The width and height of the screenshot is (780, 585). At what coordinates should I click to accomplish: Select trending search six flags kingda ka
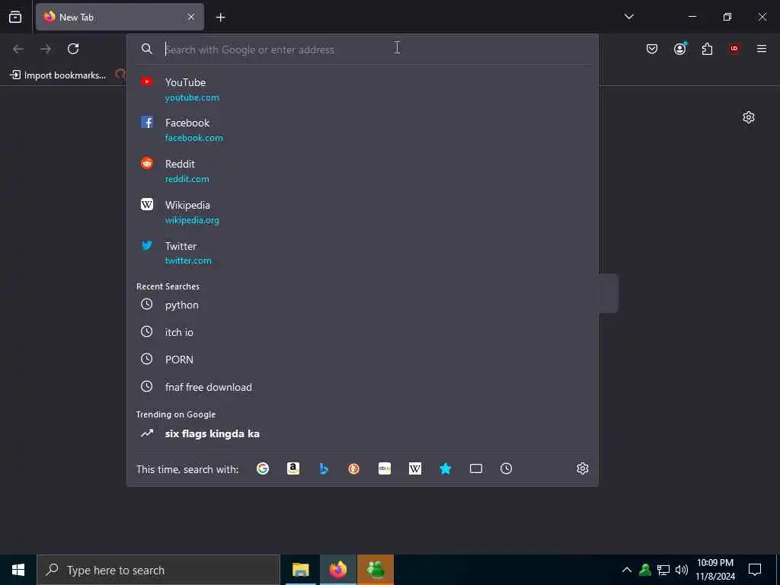pyautogui.click(x=363, y=433)
